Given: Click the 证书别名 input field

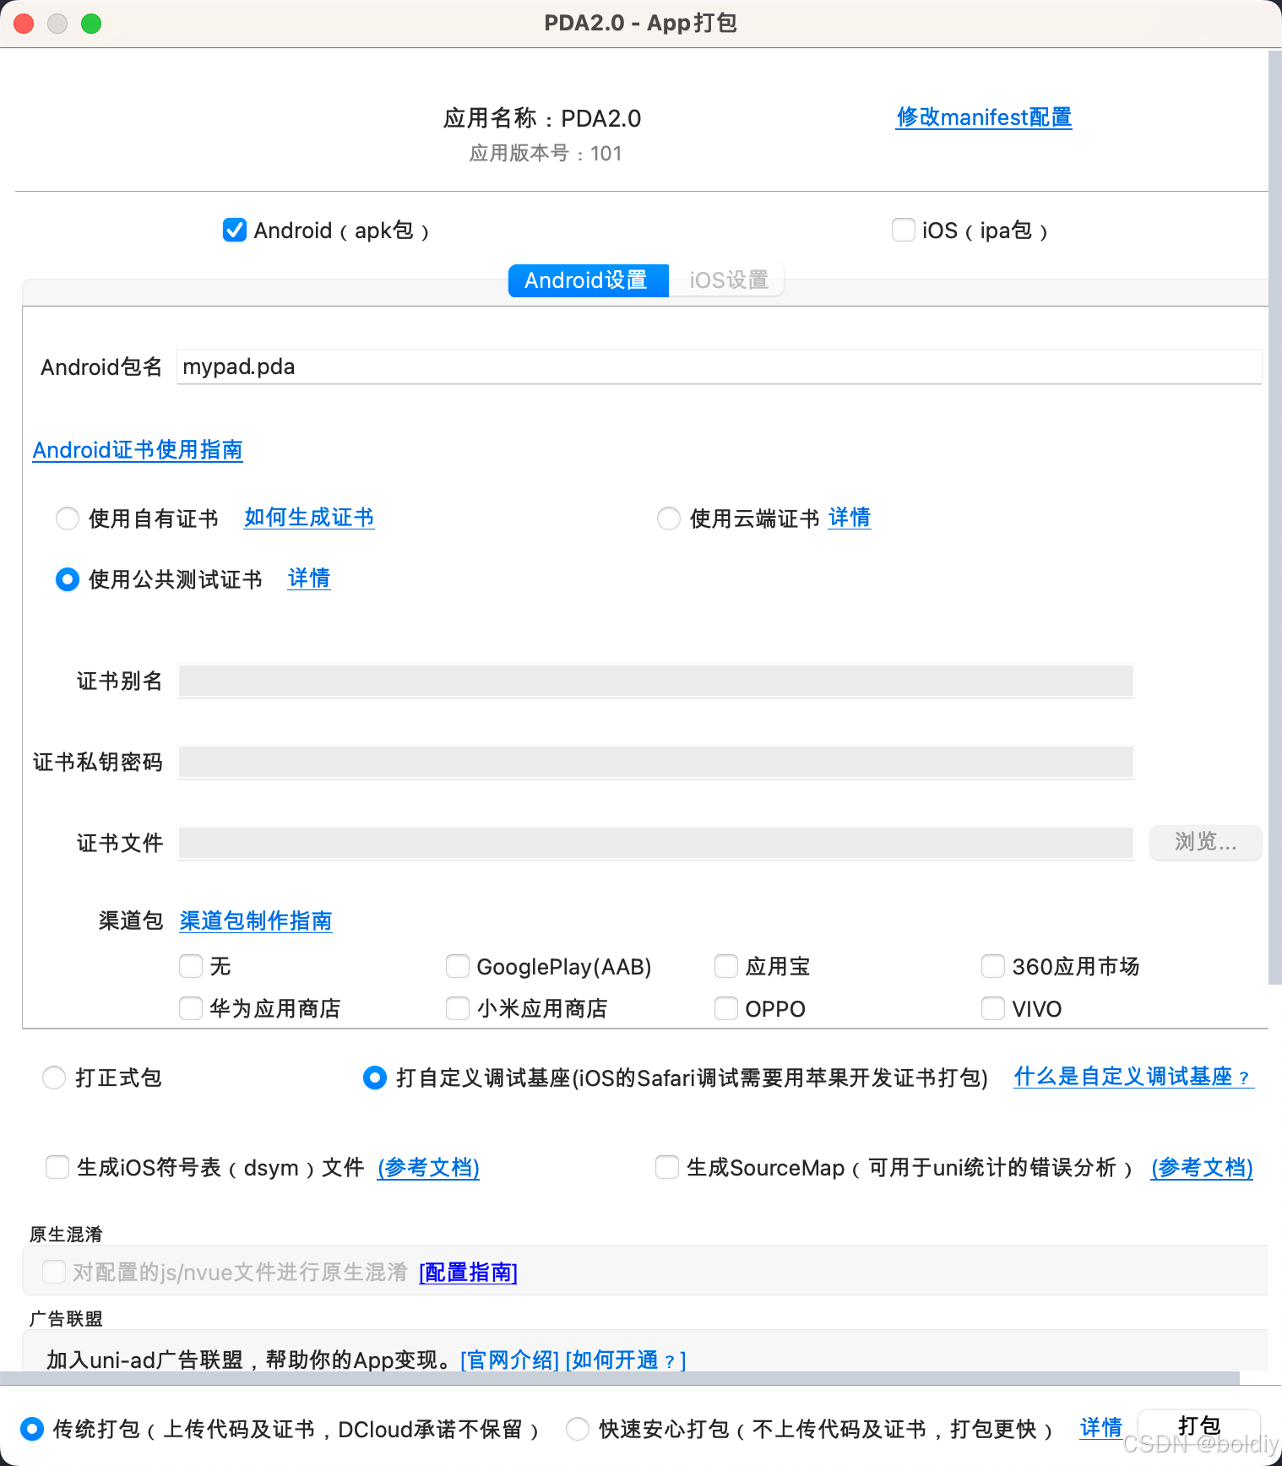Looking at the screenshot, I should (655, 681).
